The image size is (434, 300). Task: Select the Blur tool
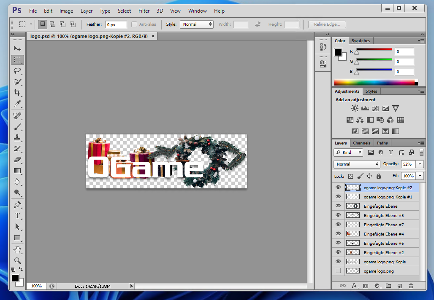point(17,182)
